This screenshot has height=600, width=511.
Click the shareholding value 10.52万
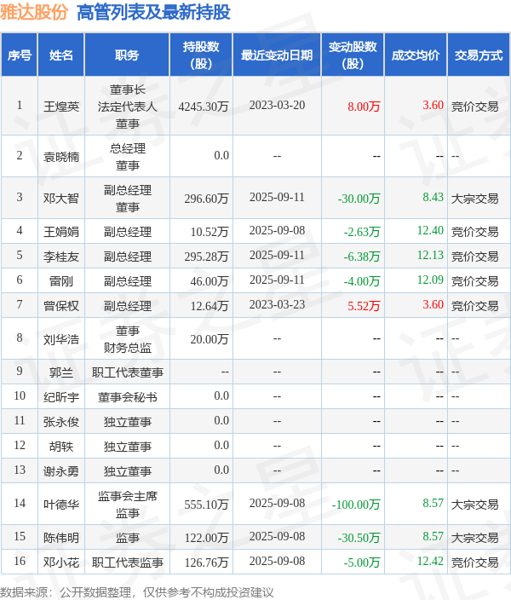coord(210,232)
